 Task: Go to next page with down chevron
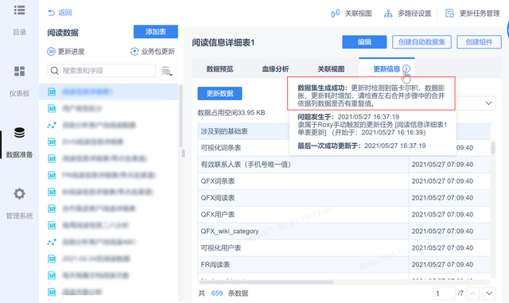489,293
